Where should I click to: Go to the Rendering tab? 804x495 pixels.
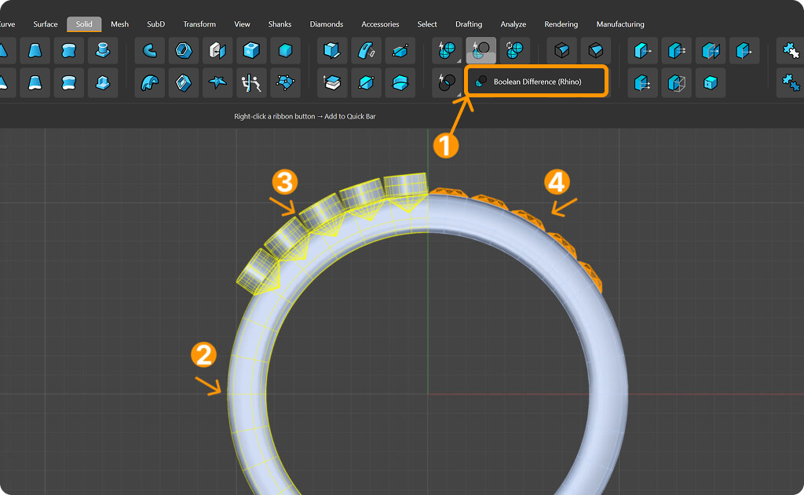(561, 24)
